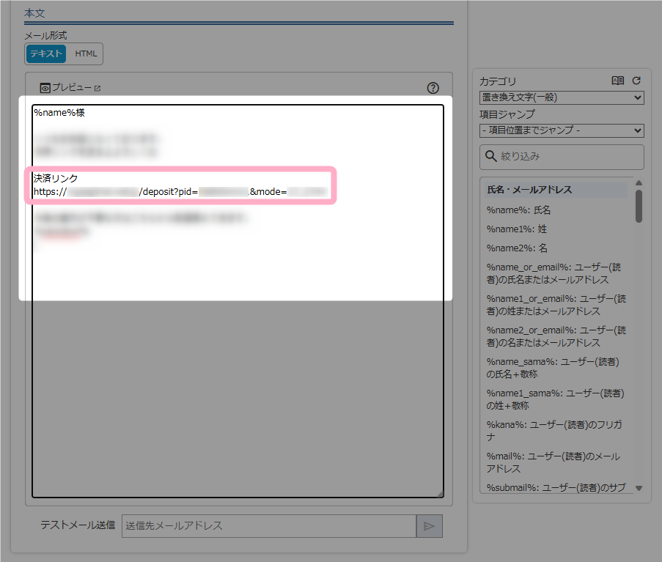Click the https deposit URL line
This screenshot has width=662, height=562.
pos(180,192)
